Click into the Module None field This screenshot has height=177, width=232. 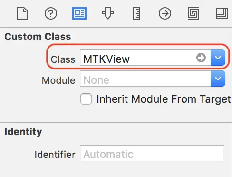(x=145, y=79)
